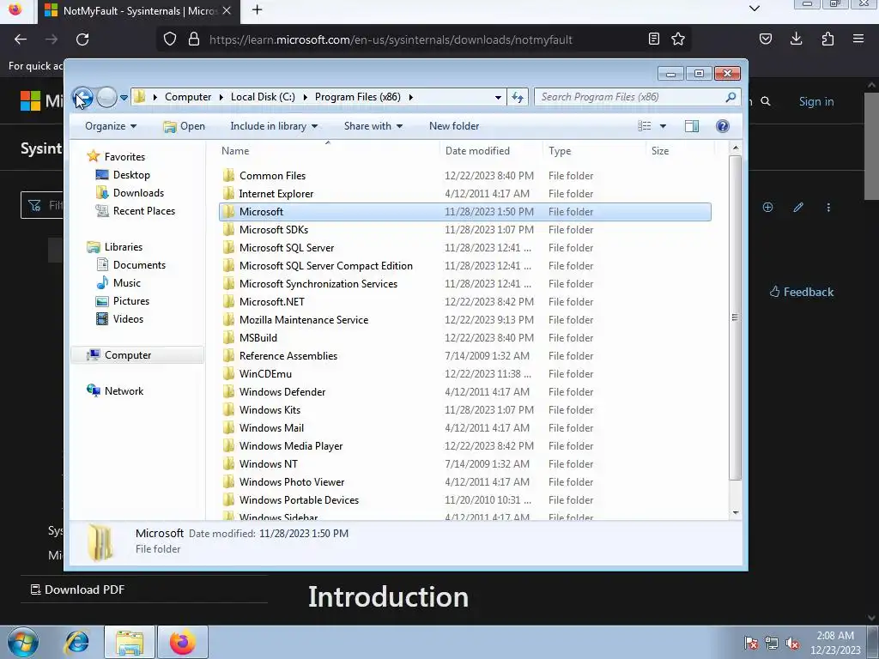879x659 pixels.
Task: Select the Mozilla Maintenance Service folder
Action: [x=304, y=320]
